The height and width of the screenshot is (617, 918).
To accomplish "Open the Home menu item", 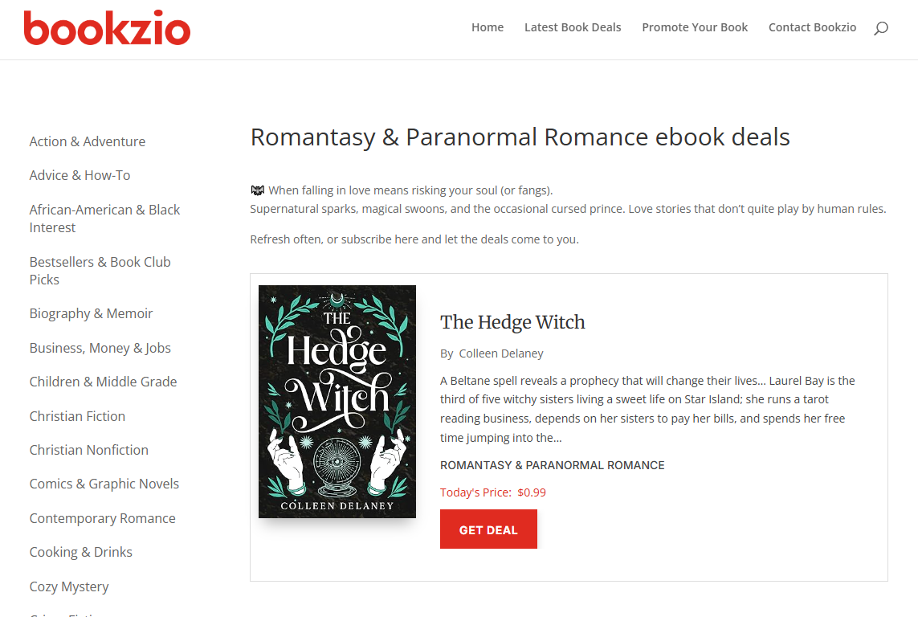I will coord(487,27).
